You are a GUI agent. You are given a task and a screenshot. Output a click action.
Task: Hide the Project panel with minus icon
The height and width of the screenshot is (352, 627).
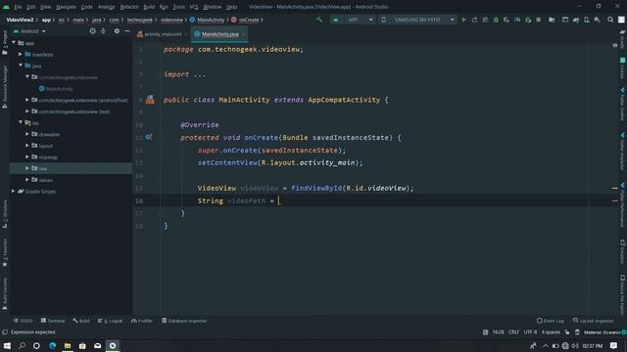coord(127,31)
